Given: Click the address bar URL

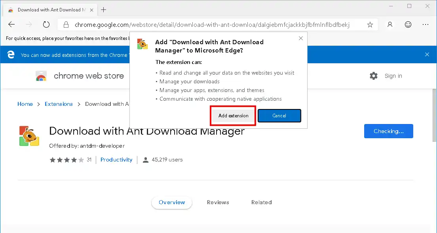Looking at the screenshot, I should tap(212, 25).
